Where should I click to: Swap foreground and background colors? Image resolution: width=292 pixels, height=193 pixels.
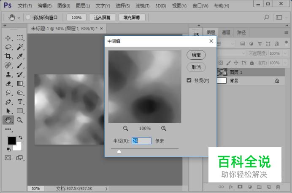pos(21,137)
